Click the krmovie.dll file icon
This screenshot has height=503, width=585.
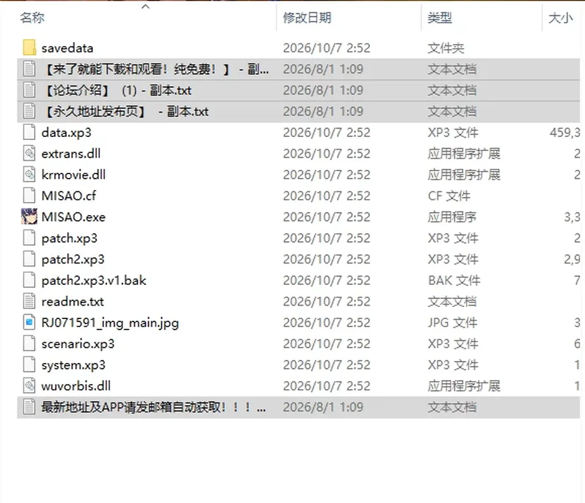point(29,175)
